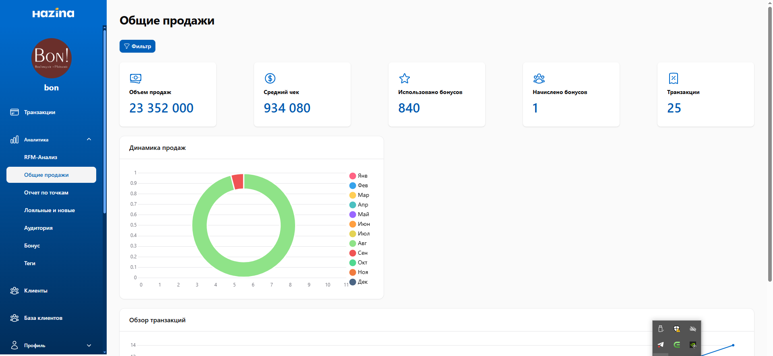Open База клиентов in sidebar
The width and height of the screenshot is (773, 356).
coord(43,318)
